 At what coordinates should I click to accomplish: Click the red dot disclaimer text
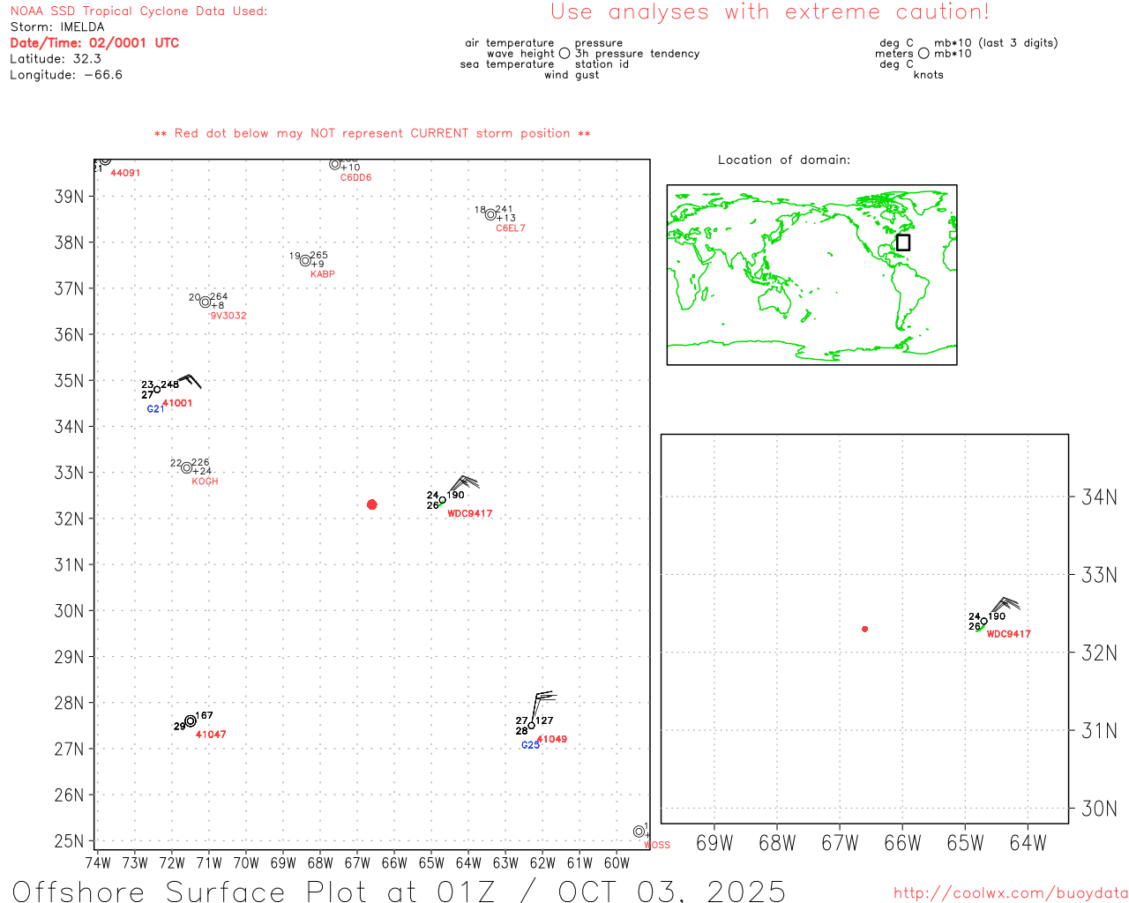372,133
